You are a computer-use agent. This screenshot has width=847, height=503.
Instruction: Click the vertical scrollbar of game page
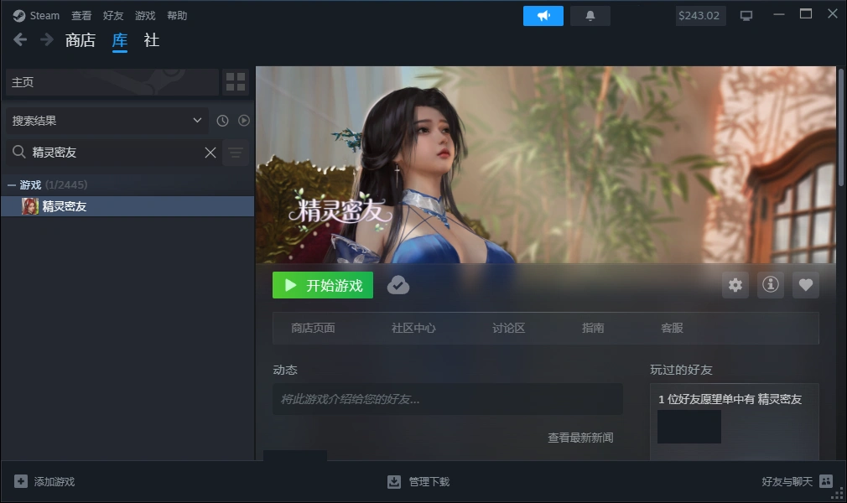tap(840, 127)
